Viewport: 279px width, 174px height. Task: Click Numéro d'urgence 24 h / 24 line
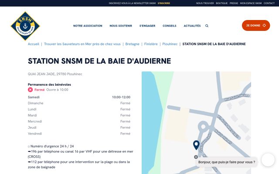pos(51,146)
